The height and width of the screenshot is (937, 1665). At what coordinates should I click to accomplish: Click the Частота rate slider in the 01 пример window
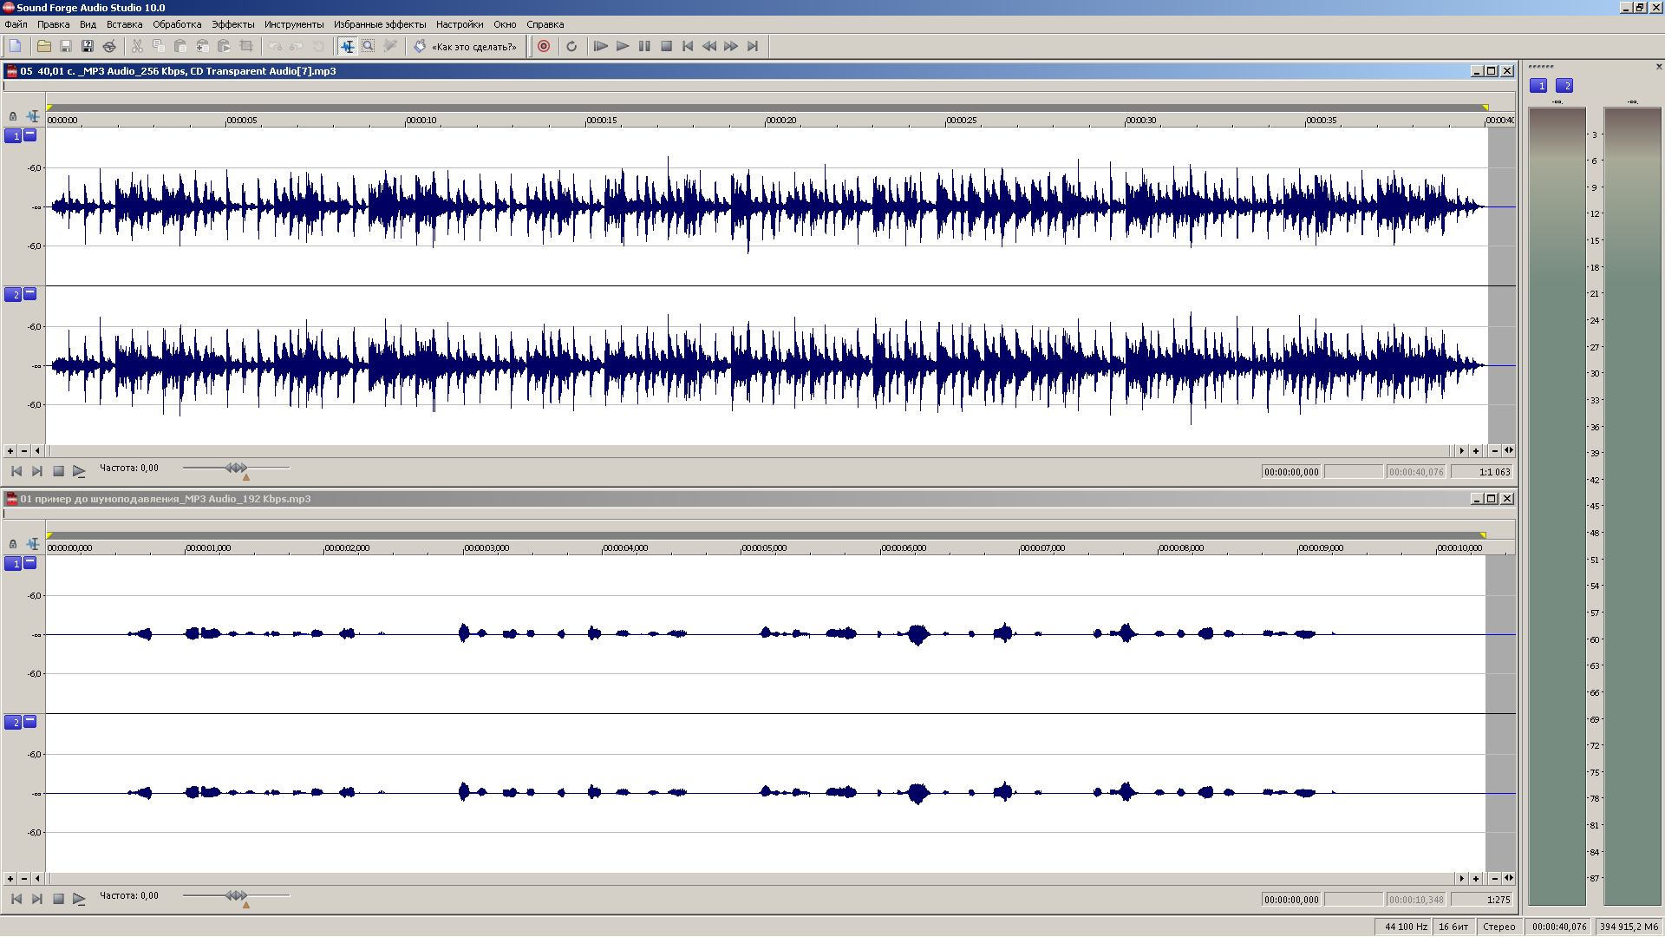236,896
